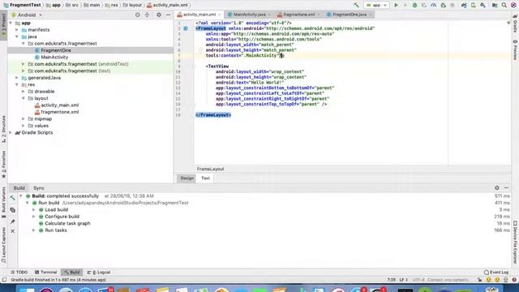Open the TODO tool window
The image size is (519, 292).
pos(19,273)
